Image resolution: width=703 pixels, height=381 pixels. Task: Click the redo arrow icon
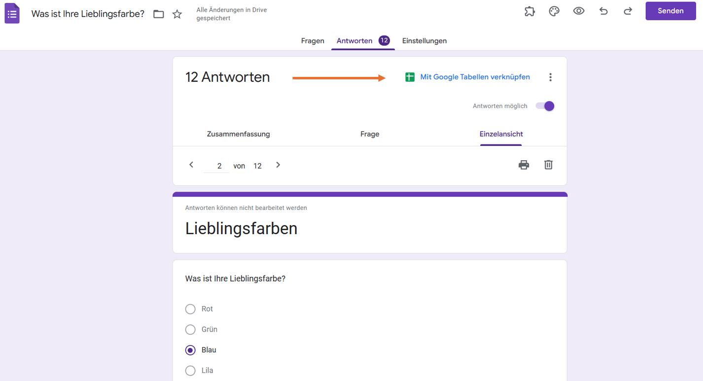coord(628,11)
